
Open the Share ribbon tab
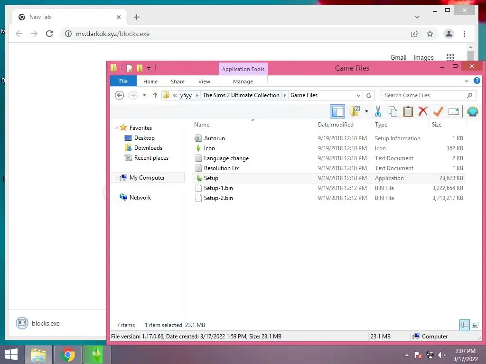pyautogui.click(x=178, y=82)
